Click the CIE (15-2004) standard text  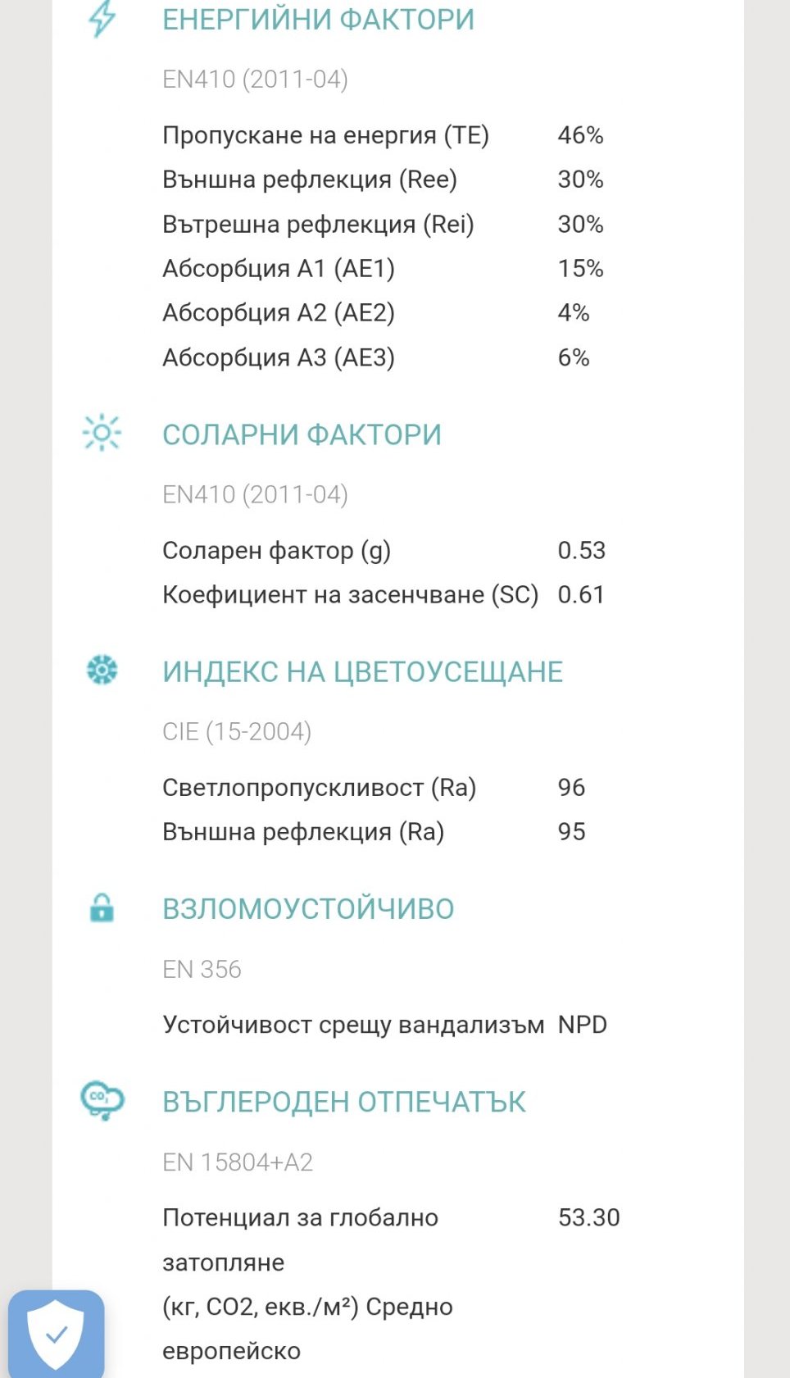click(x=237, y=731)
